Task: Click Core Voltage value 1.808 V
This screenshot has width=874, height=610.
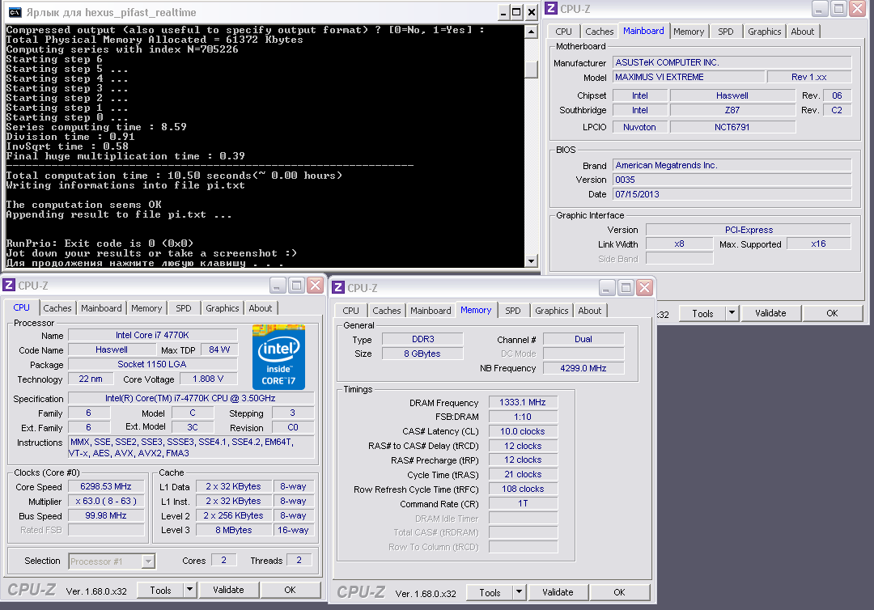Action: coord(208,379)
